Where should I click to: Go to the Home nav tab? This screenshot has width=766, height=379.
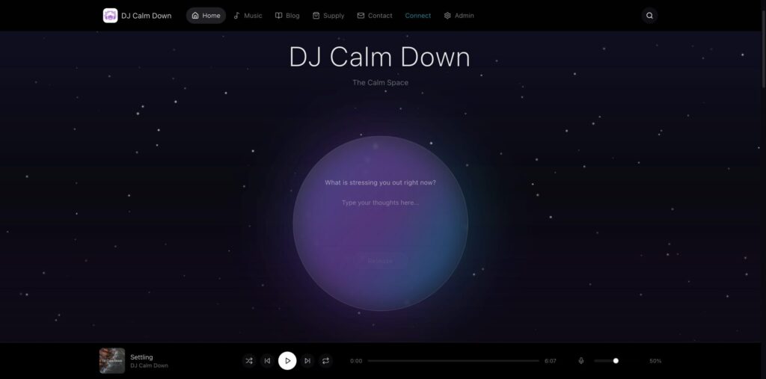206,16
